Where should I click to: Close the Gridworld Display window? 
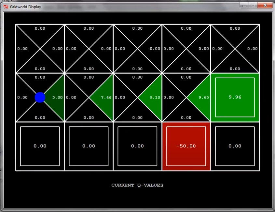click(x=265, y=5)
